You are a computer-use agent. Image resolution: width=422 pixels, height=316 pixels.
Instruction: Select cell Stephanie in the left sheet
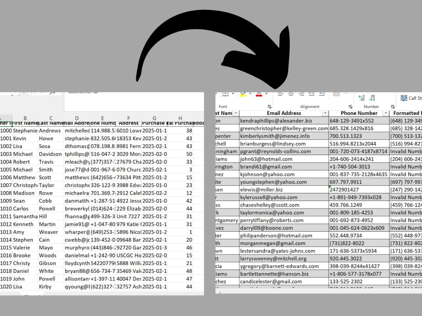click(x=25, y=131)
